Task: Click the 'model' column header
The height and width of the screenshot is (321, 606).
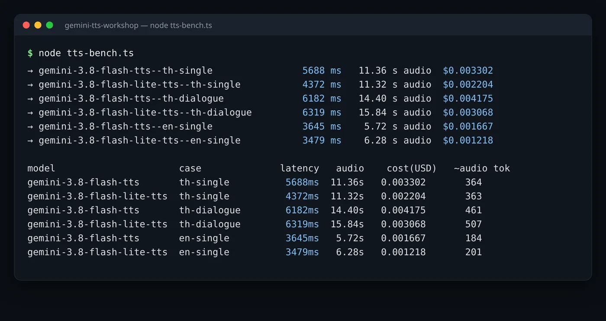Action: [41, 168]
